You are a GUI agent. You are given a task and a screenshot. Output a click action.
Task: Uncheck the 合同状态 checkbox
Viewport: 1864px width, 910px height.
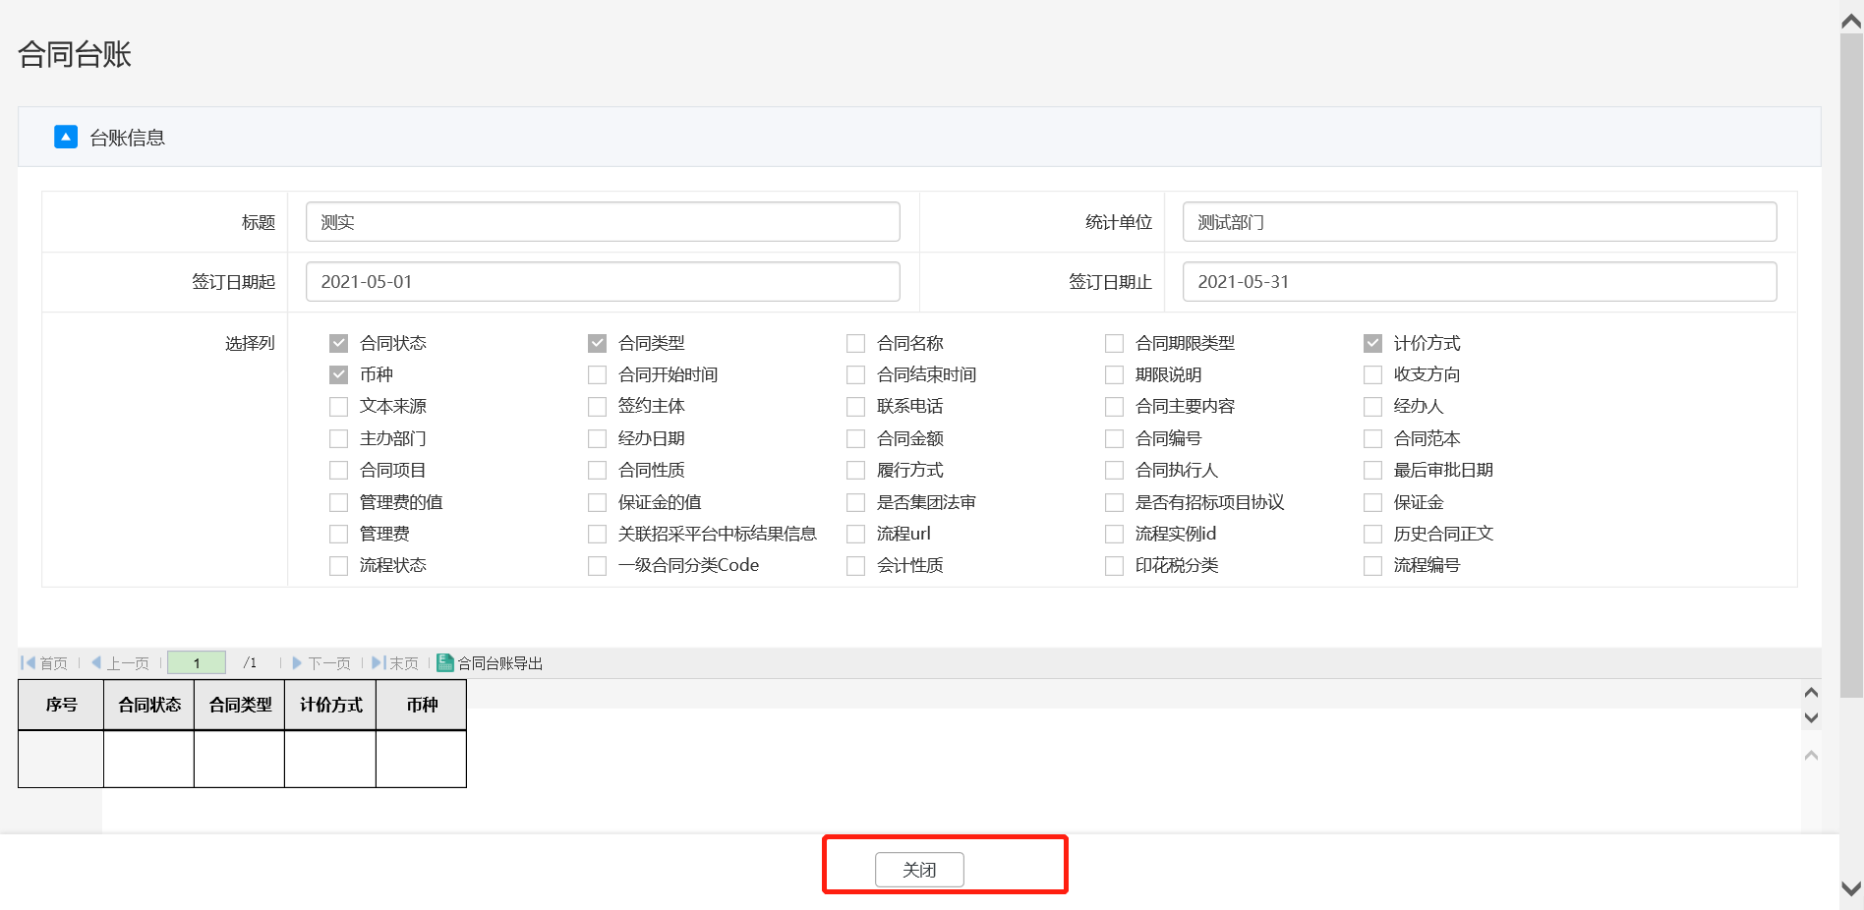(339, 343)
